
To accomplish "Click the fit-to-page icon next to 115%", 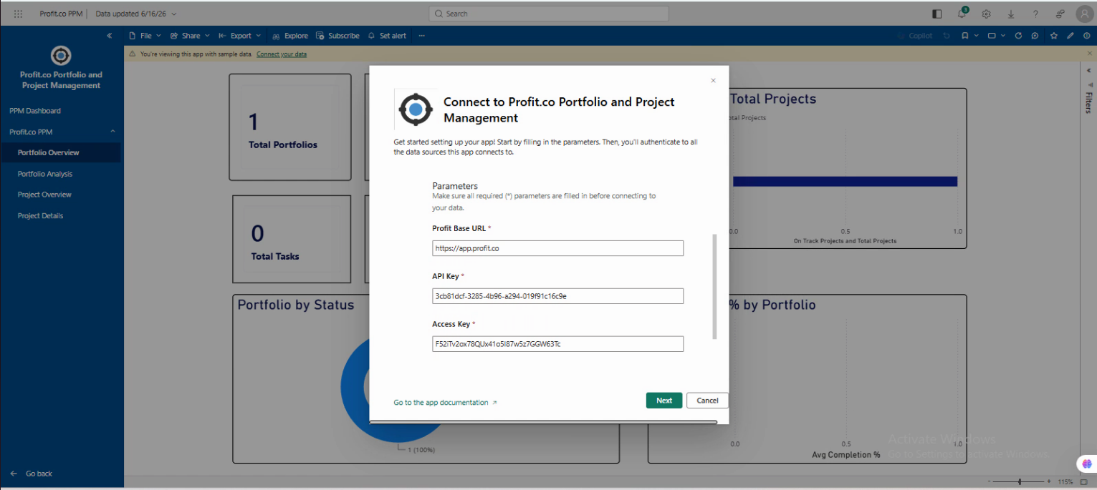I will pos(1083,482).
